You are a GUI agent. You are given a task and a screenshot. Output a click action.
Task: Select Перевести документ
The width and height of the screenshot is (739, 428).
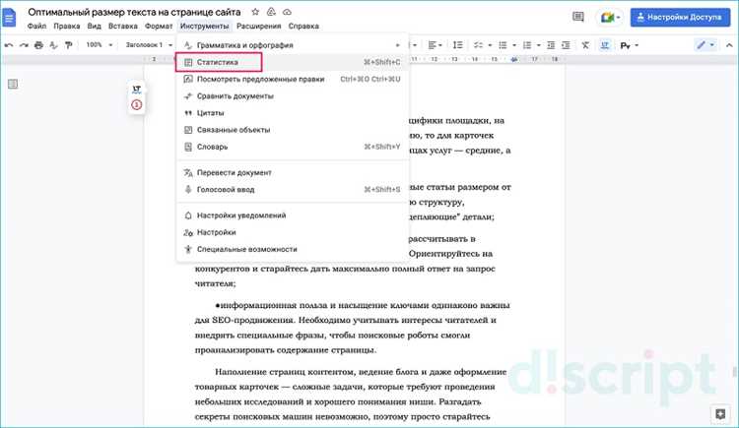tap(293, 173)
